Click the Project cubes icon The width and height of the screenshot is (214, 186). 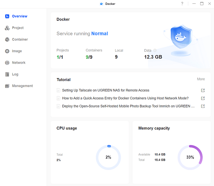tap(7, 28)
